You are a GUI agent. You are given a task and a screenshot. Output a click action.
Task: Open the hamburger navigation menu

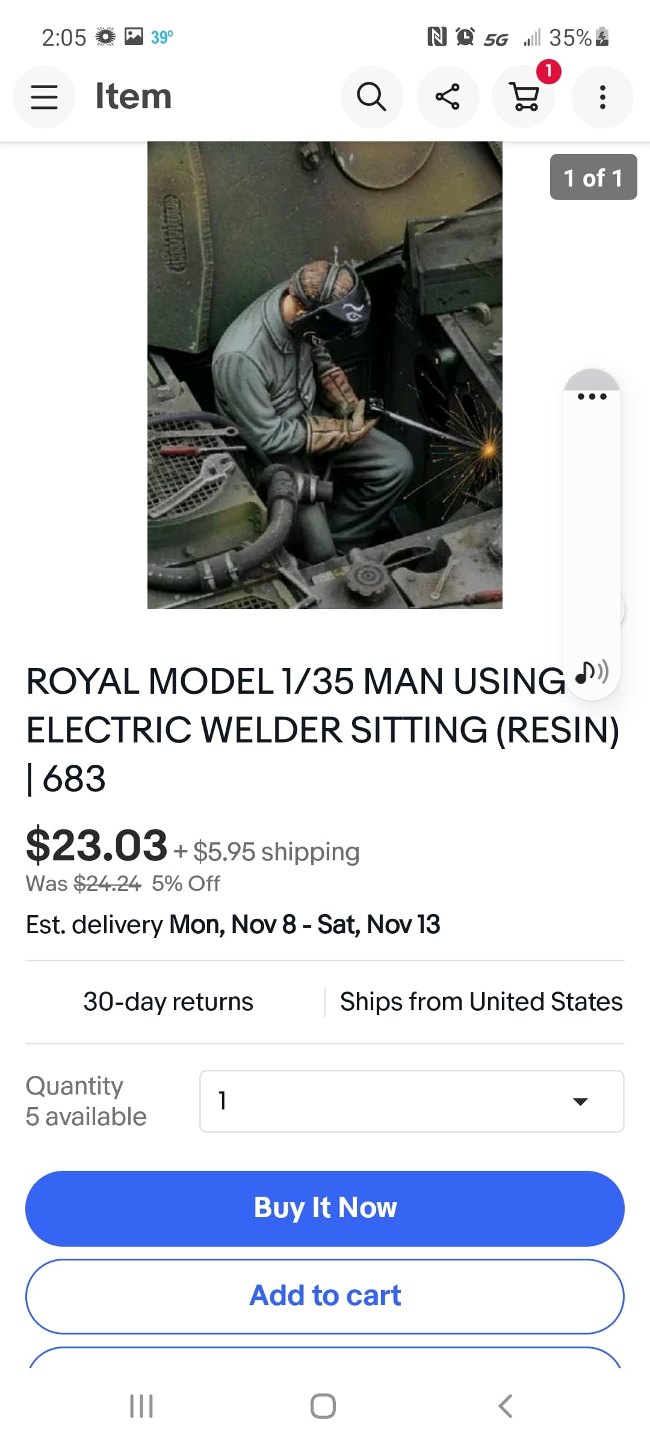[x=44, y=97]
